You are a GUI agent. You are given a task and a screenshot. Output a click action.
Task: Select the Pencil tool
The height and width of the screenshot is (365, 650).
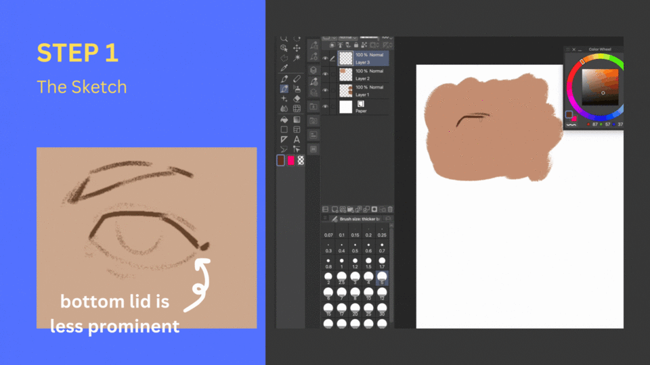pos(297,78)
